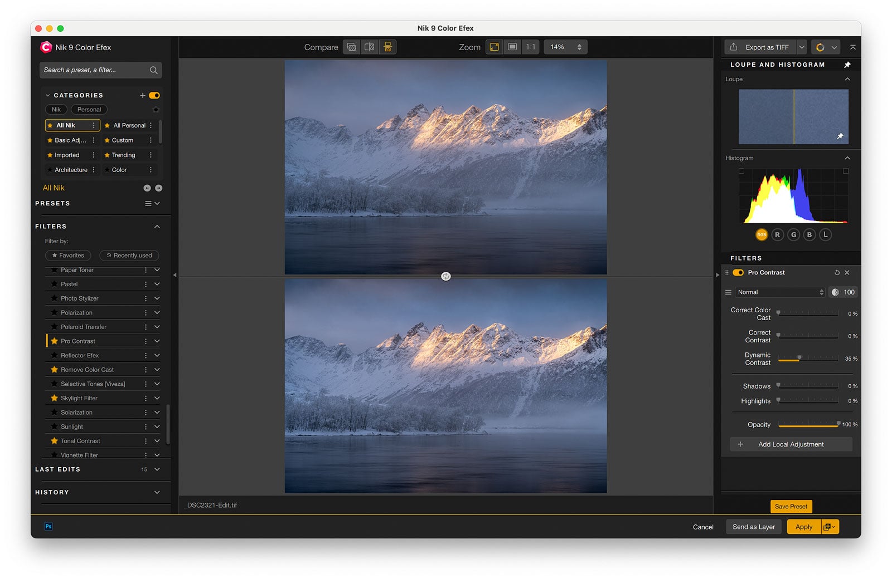
Task: Open the Nik categories tab
Action: point(56,110)
